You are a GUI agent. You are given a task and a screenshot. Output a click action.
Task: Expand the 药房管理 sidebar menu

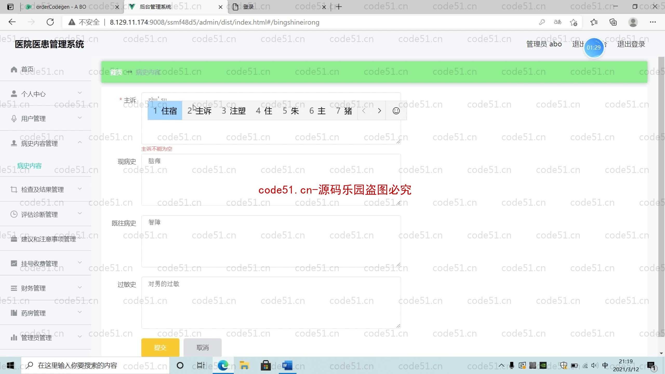tap(45, 313)
